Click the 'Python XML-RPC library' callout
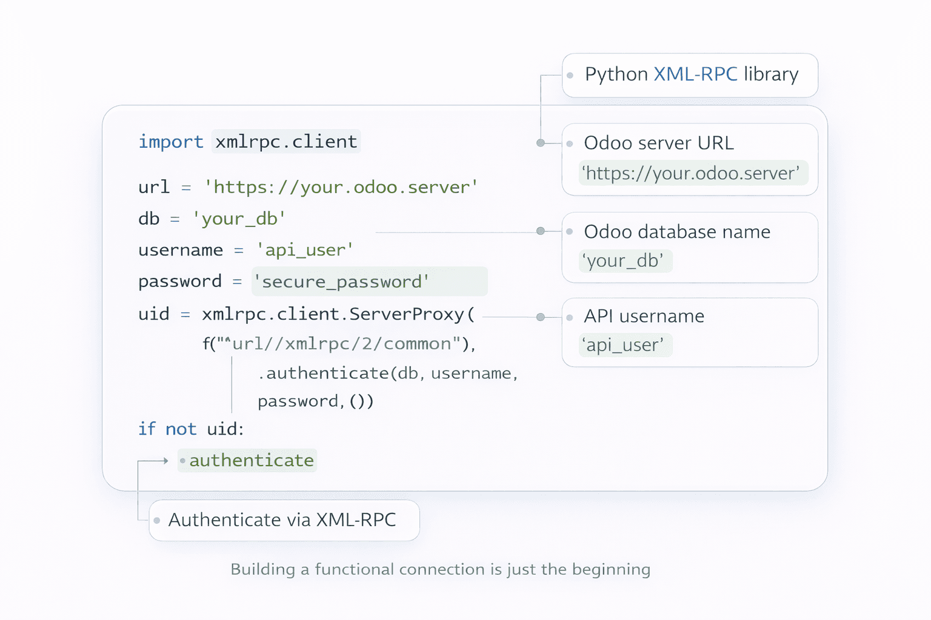This screenshot has height=620, width=931. pyautogui.click(x=690, y=75)
